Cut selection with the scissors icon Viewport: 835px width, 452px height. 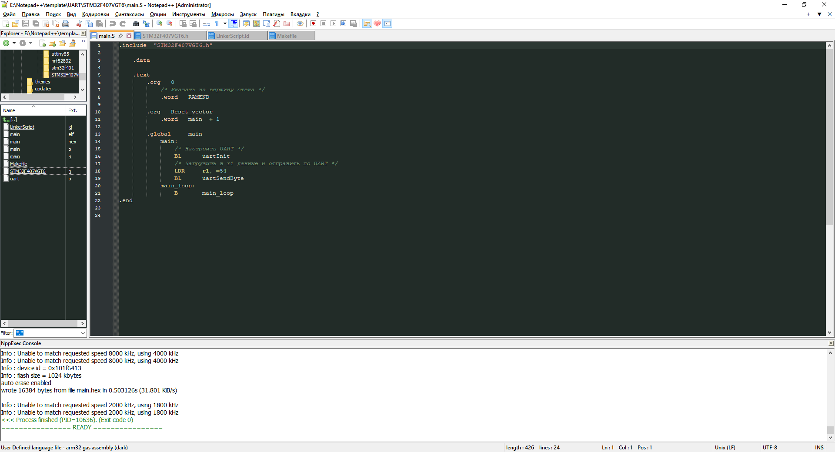79,23
